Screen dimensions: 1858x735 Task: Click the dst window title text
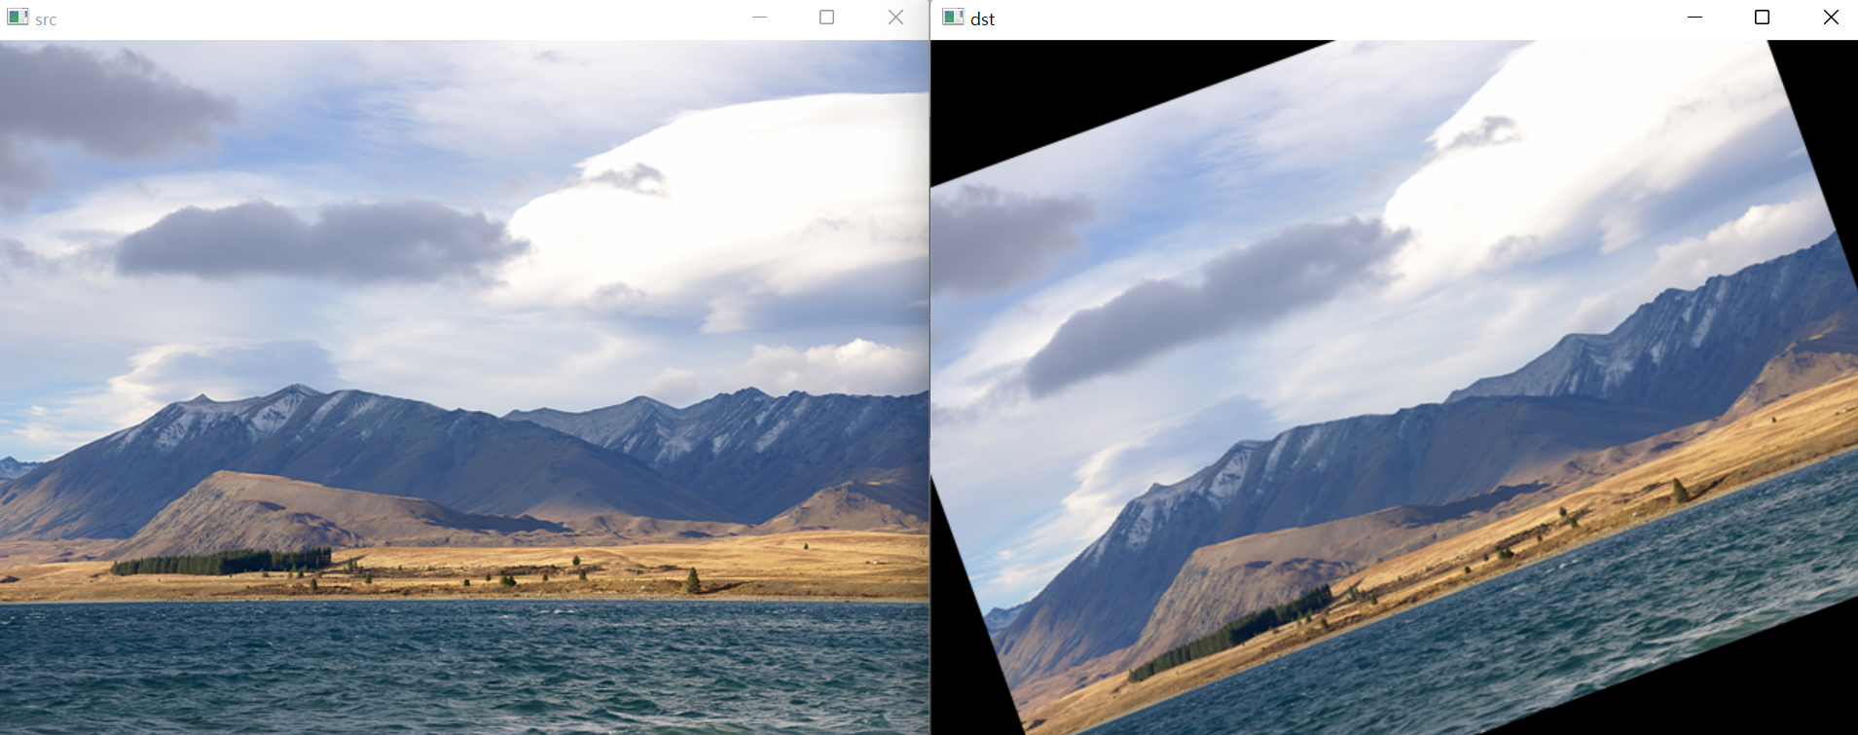[x=982, y=19]
